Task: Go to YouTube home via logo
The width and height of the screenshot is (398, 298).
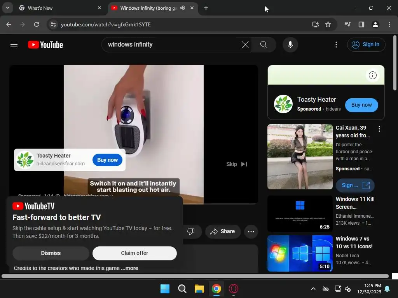Action: (x=45, y=45)
